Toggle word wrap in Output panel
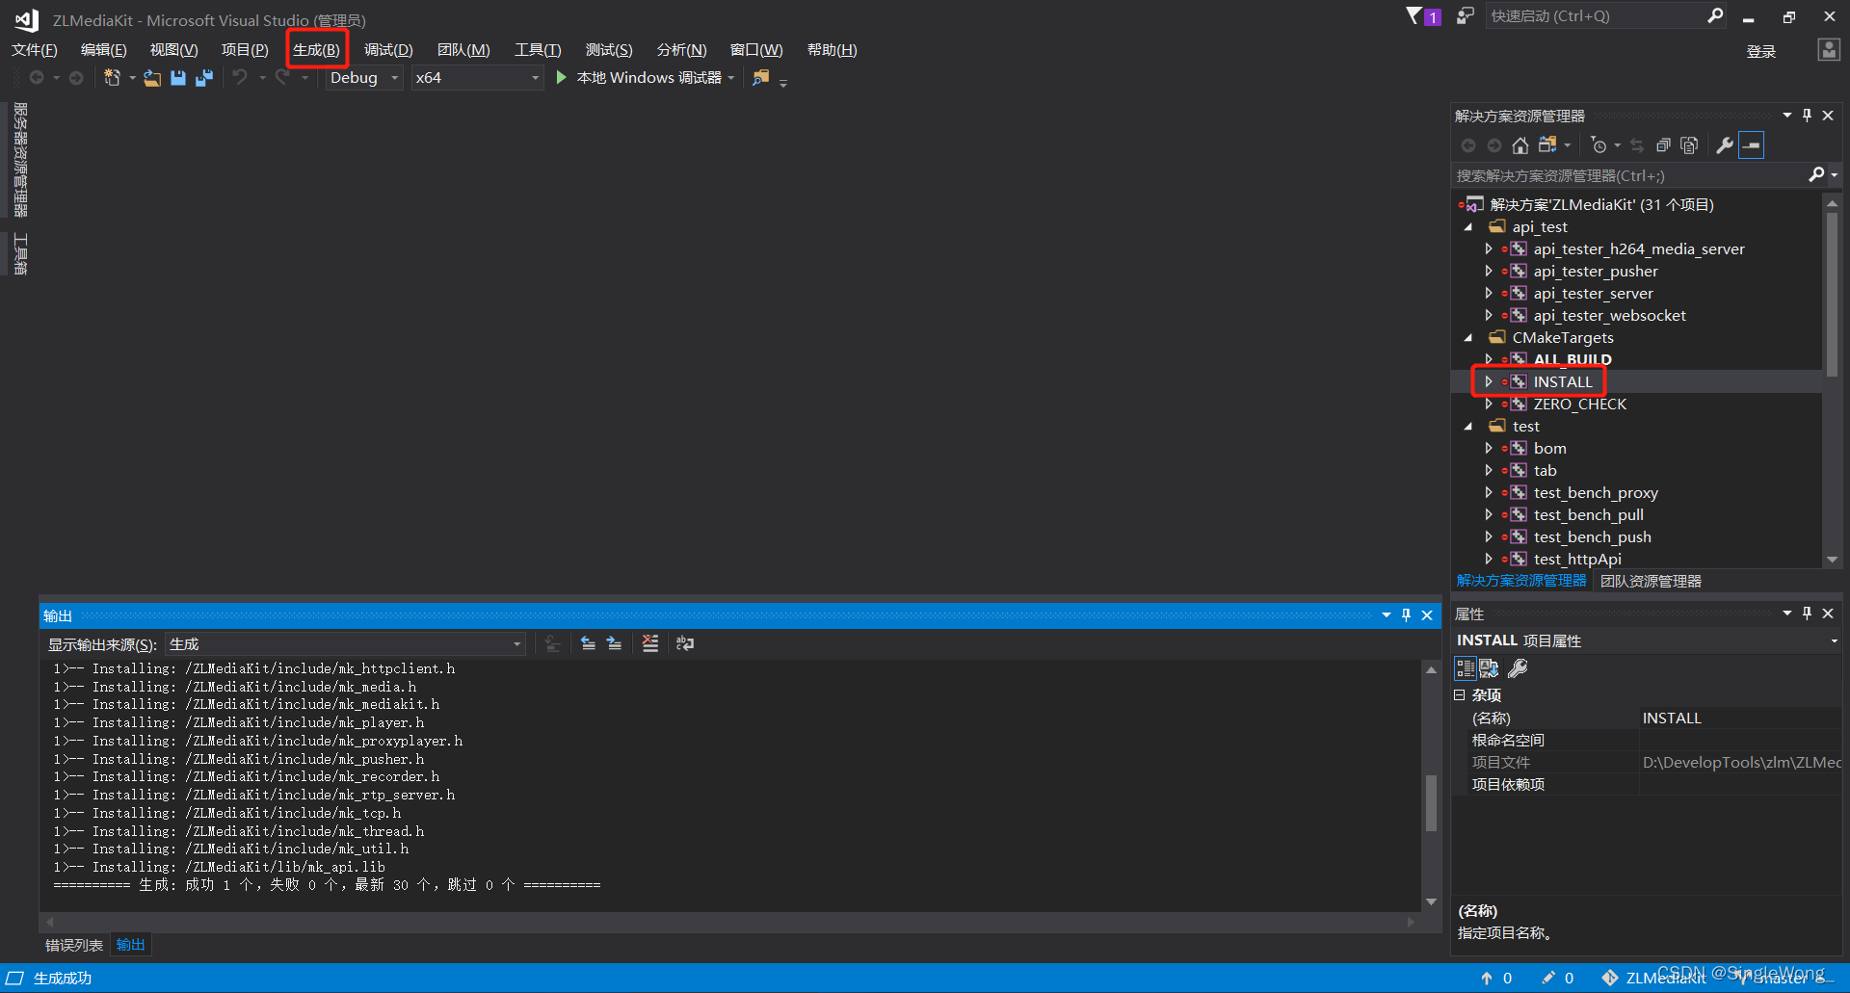1850x993 pixels. tap(685, 643)
